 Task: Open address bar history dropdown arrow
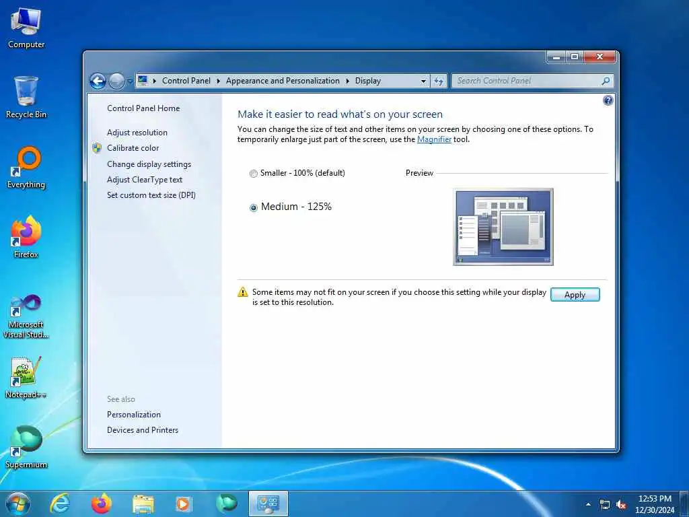423,81
